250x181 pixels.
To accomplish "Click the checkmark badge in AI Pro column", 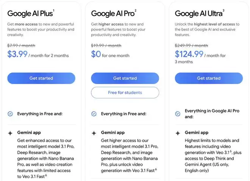I will click(94, 114).
